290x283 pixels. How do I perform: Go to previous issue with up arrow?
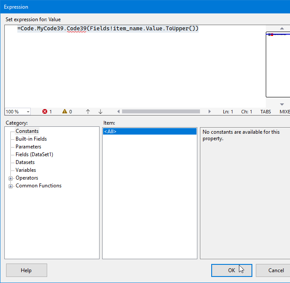coord(88,112)
